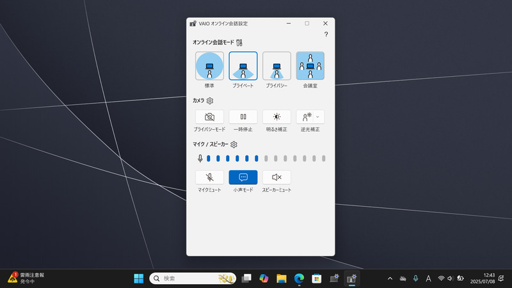Launch Copilot from taskbar
The width and height of the screenshot is (512, 288).
coord(264,278)
